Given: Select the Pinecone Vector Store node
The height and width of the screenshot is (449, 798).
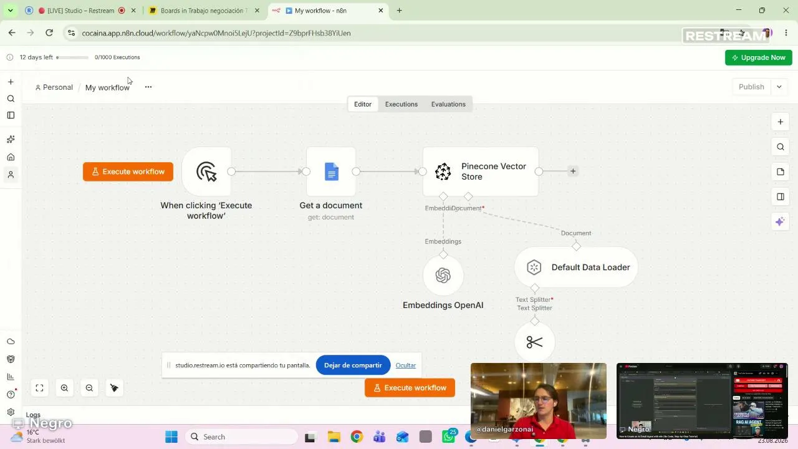Looking at the screenshot, I should pos(481,171).
